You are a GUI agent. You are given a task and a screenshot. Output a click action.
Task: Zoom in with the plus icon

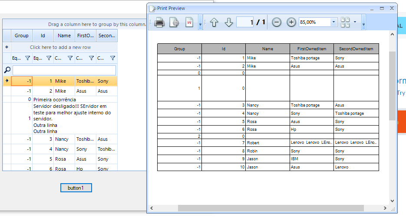tap(291, 23)
